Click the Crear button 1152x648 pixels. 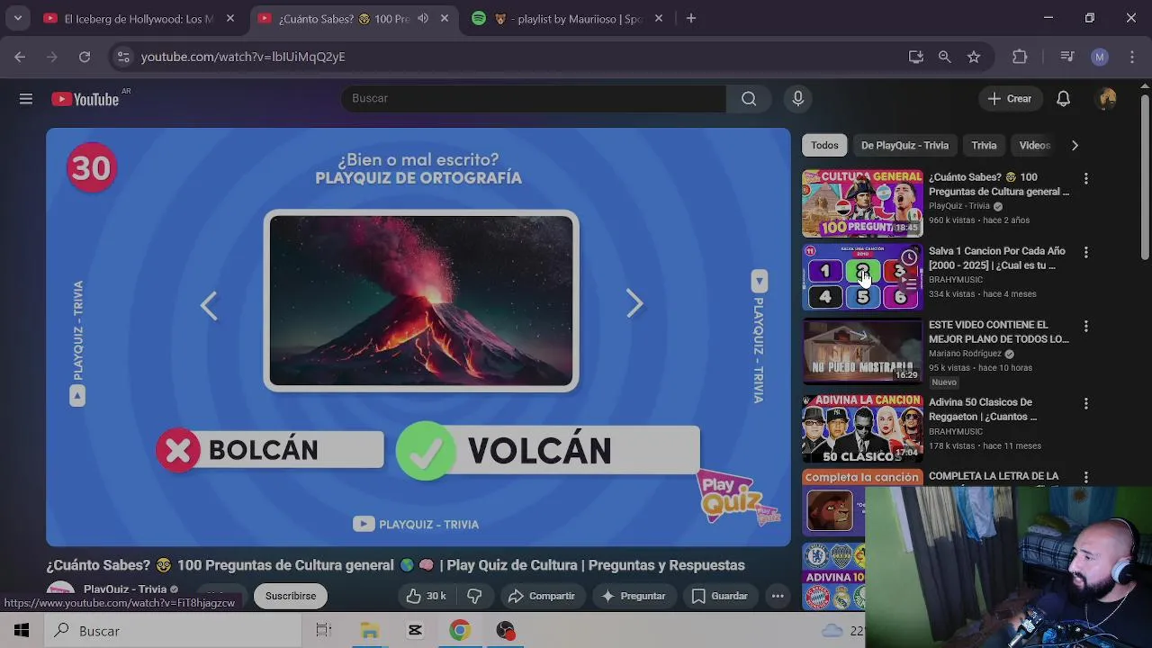(1010, 99)
